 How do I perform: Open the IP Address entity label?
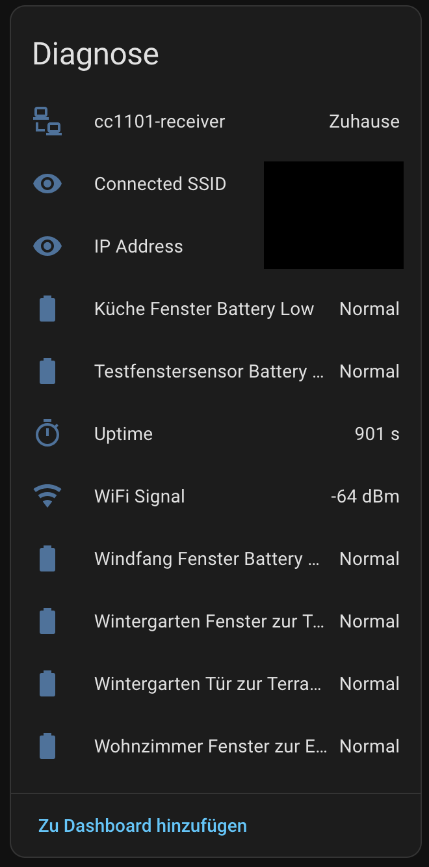coord(138,247)
